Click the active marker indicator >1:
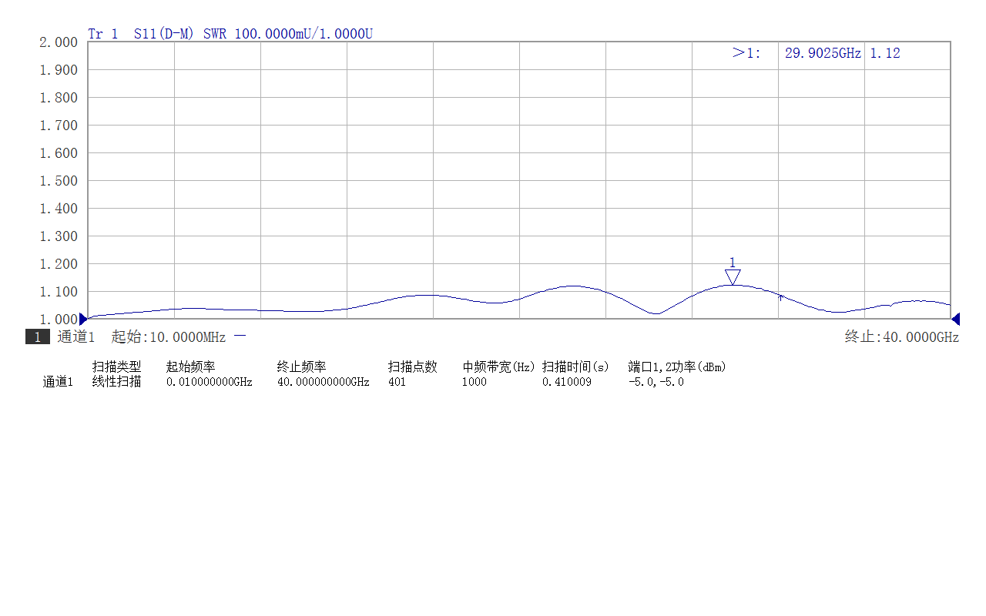Screen dimensions: 986x616 tap(746, 53)
